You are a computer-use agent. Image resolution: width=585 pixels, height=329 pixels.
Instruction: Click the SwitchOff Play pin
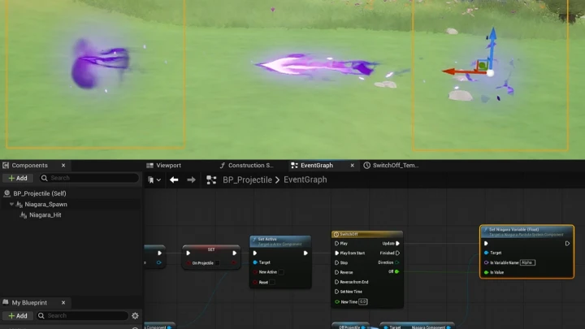pyautogui.click(x=336, y=244)
